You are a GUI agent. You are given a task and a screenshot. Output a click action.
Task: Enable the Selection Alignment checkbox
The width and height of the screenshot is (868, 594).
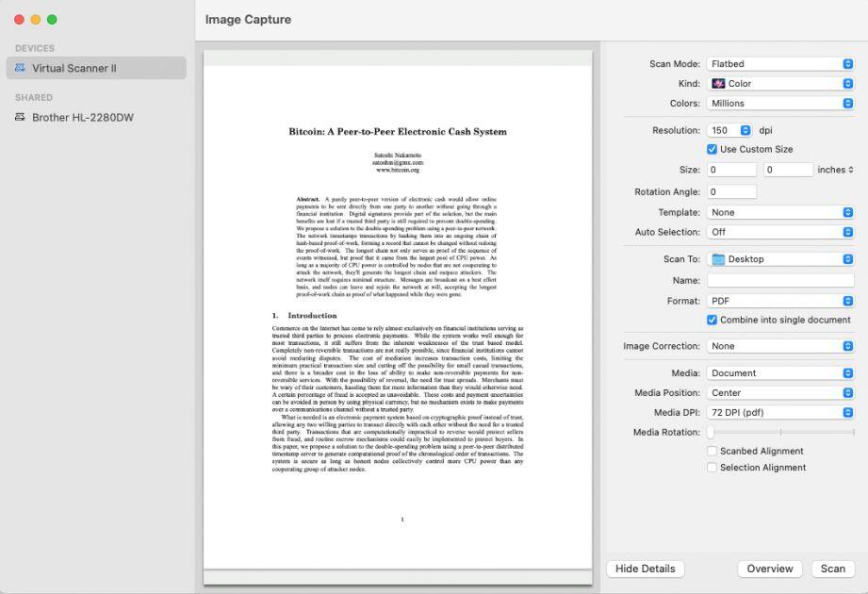[712, 468]
